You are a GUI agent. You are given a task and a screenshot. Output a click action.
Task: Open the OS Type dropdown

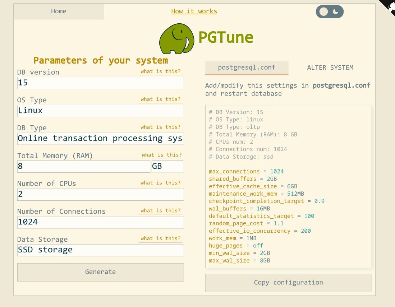pyautogui.click(x=101, y=111)
